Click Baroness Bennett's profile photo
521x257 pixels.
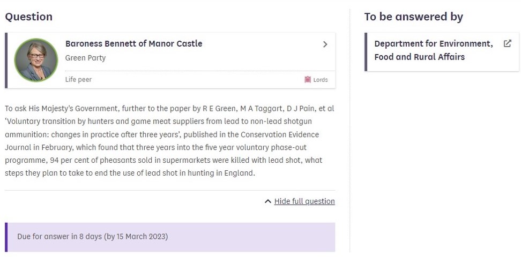click(36, 60)
